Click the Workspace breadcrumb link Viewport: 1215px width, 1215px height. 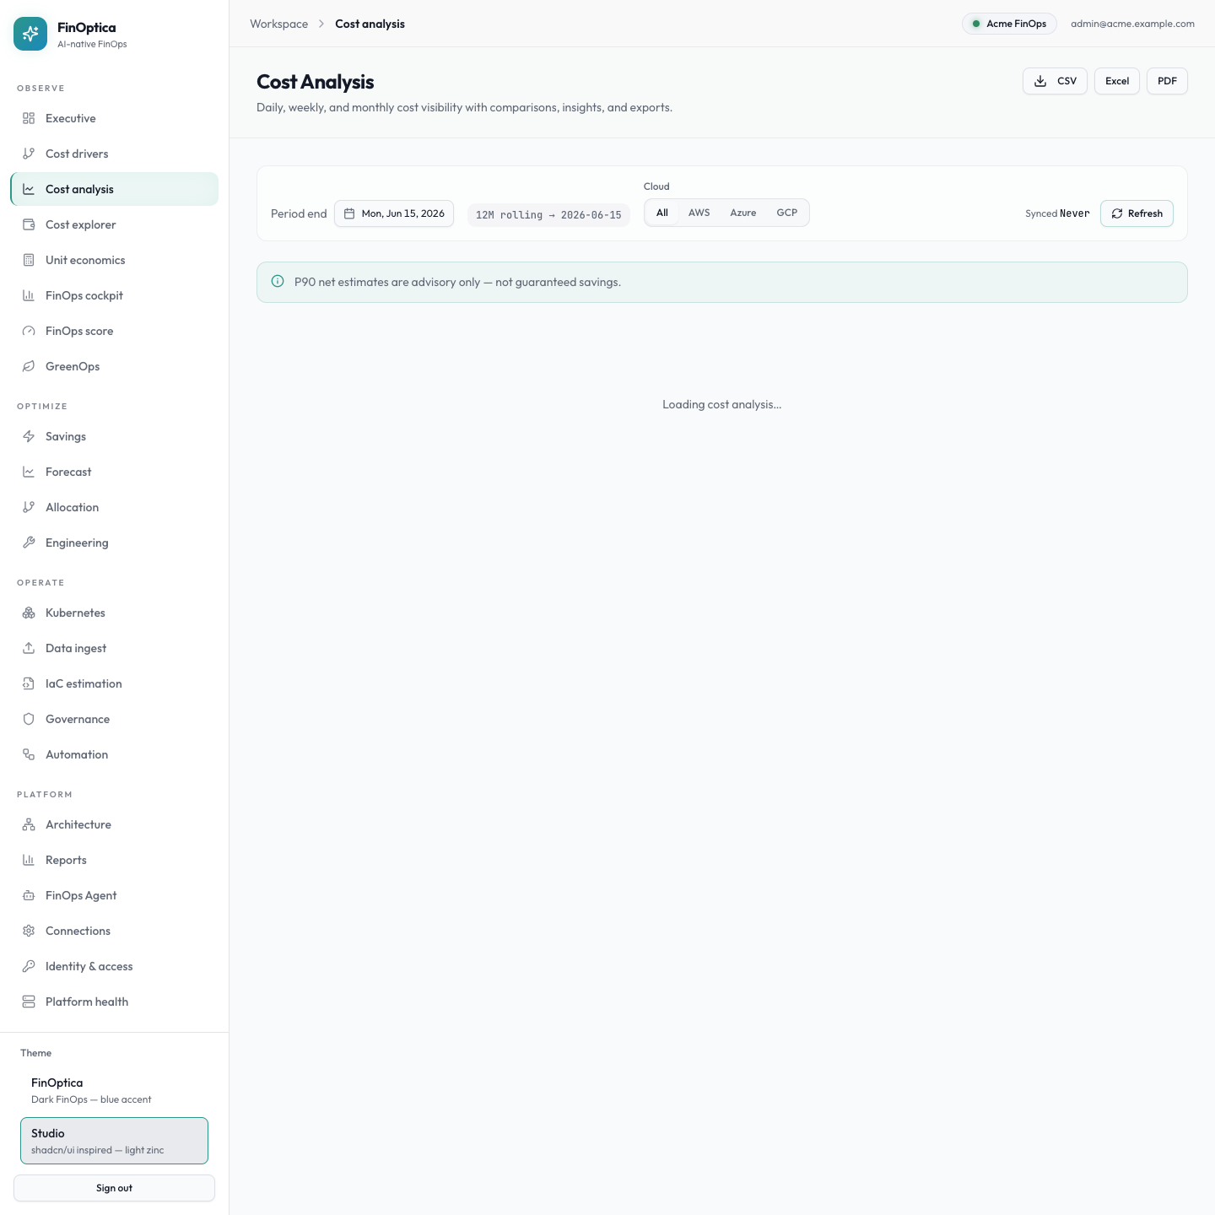pos(278,24)
